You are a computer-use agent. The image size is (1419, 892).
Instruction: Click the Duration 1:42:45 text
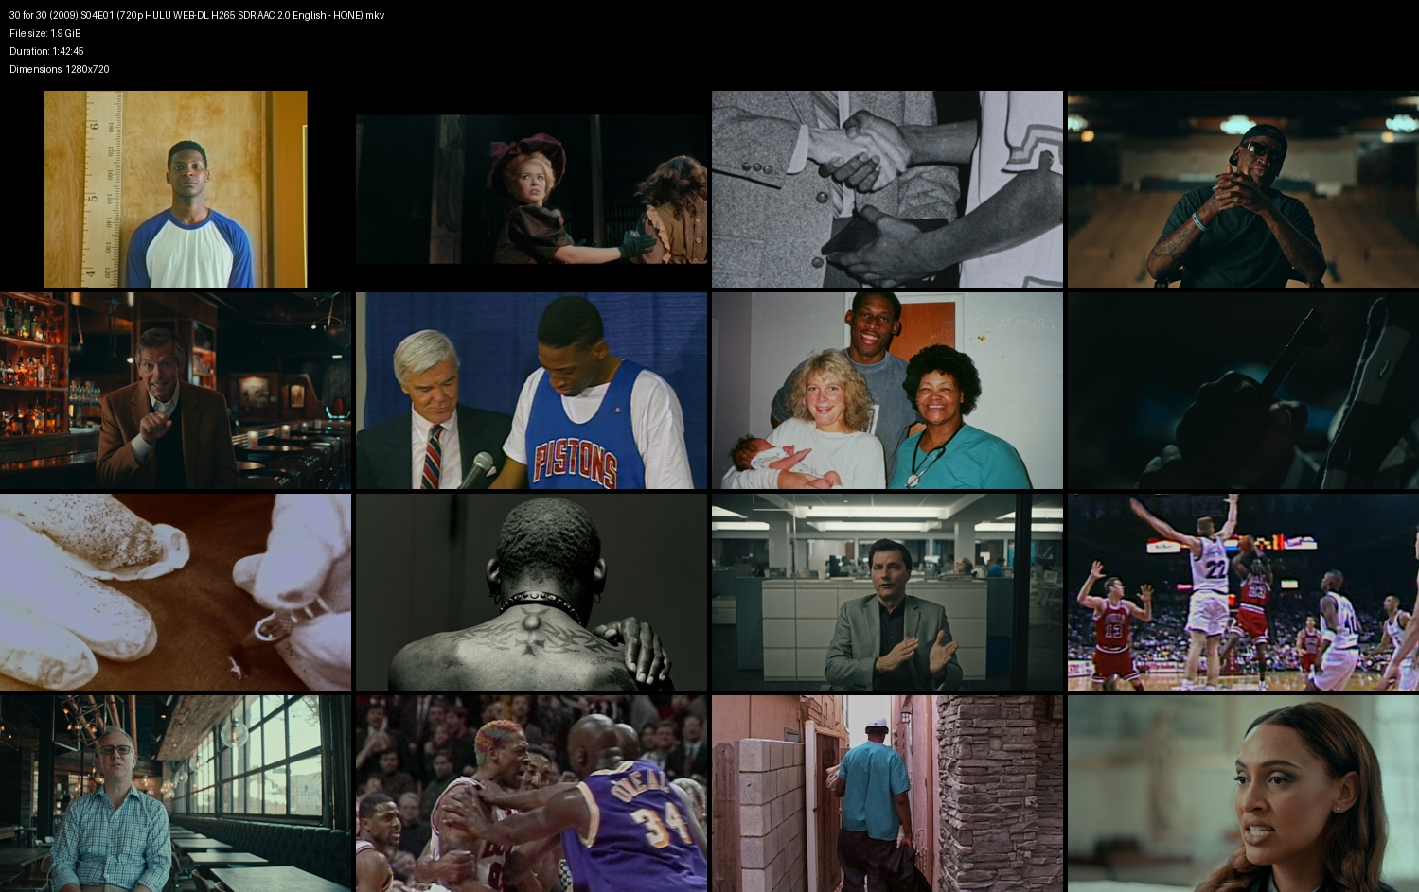tap(46, 51)
